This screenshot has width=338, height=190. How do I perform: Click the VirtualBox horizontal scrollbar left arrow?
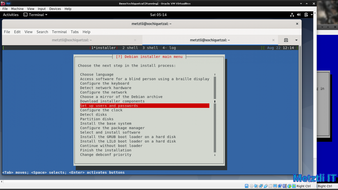tap(1, 182)
